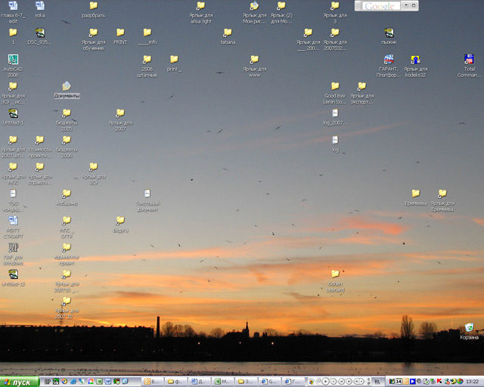Switch to taskbar Word document Д

click(200, 382)
